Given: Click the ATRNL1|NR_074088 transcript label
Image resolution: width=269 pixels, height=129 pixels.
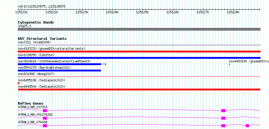Looking at the screenshot, I should (x=33, y=122).
